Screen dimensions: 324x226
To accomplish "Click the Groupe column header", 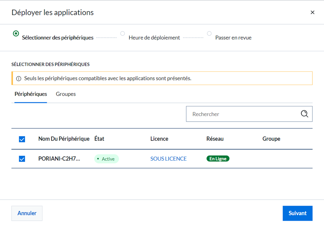I will click(271, 139).
